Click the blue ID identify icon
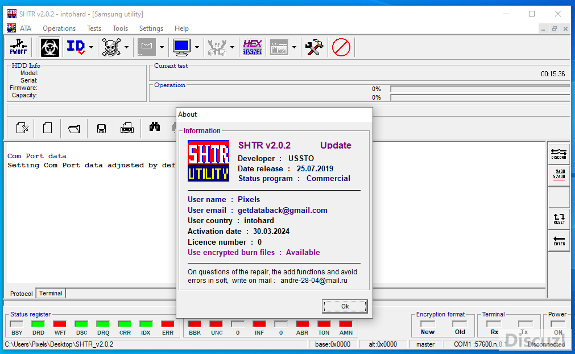This screenshot has height=354, width=575. (76, 47)
